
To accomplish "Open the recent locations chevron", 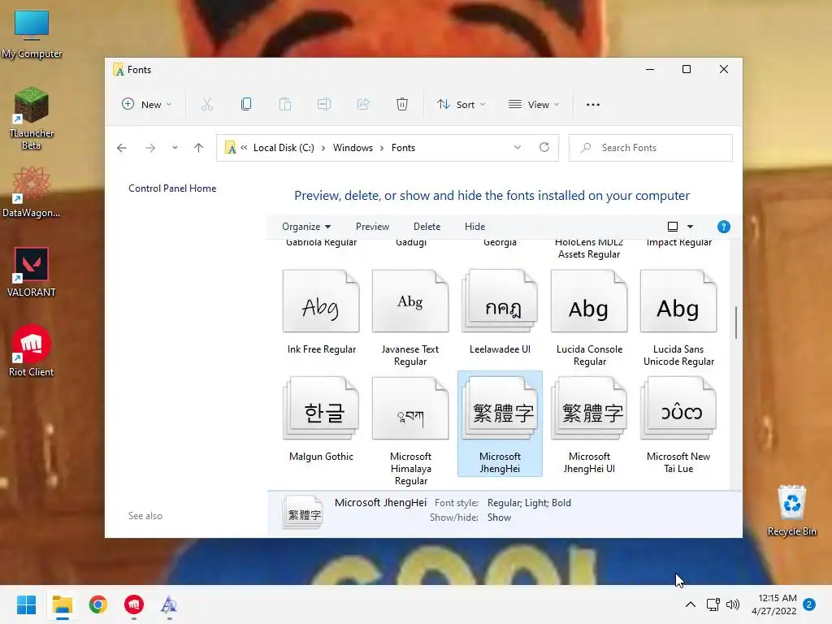I will [x=175, y=148].
